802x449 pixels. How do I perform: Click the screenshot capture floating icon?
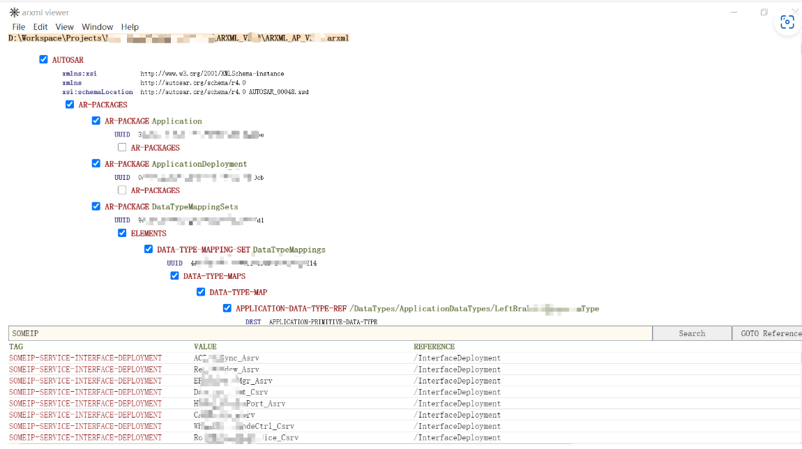(787, 22)
